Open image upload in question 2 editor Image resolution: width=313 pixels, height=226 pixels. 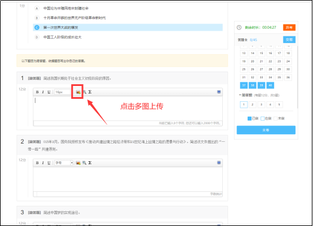pyautogui.click(x=78, y=163)
